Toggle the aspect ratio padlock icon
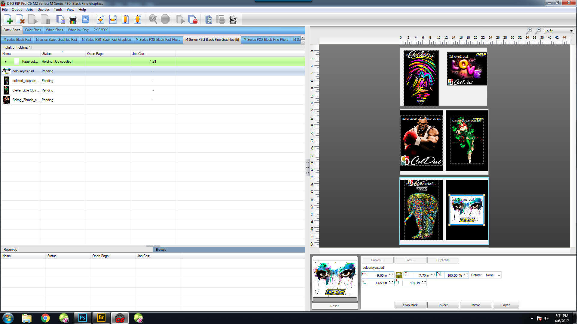Viewport: 577px width, 324px height. tap(398, 275)
